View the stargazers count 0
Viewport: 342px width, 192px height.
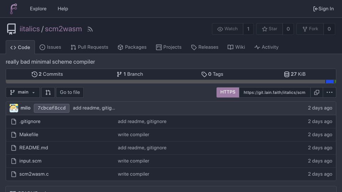pyautogui.click(x=288, y=29)
